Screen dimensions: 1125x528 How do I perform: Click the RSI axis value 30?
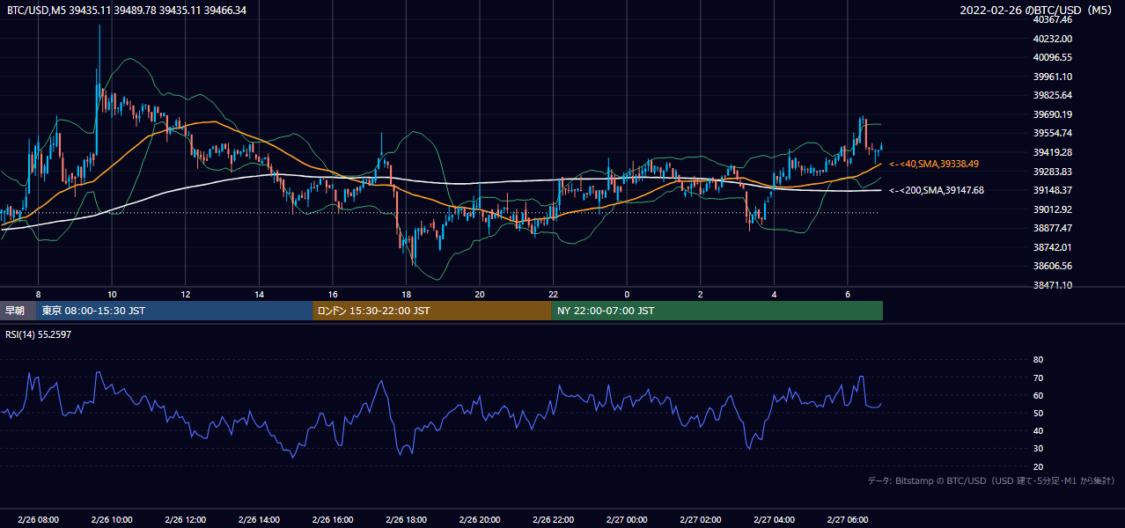[x=1038, y=449]
